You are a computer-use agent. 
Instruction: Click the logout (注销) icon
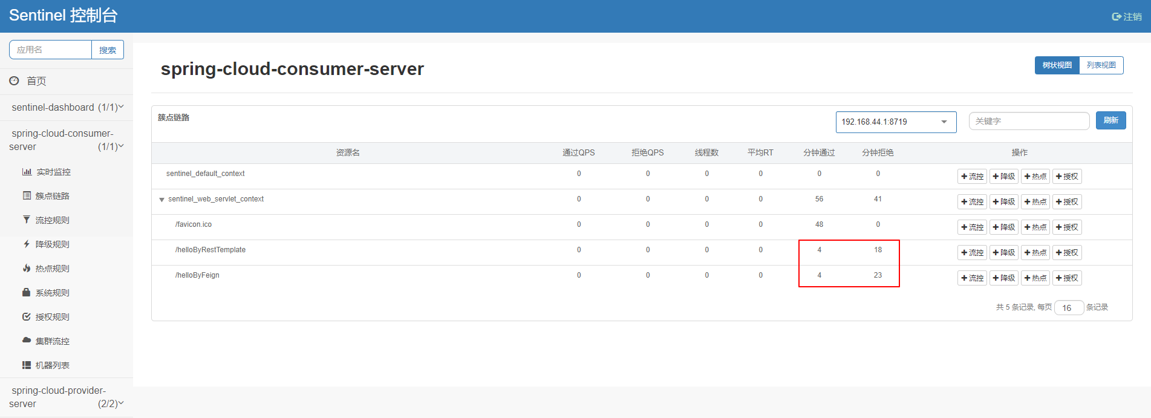(x=1117, y=17)
